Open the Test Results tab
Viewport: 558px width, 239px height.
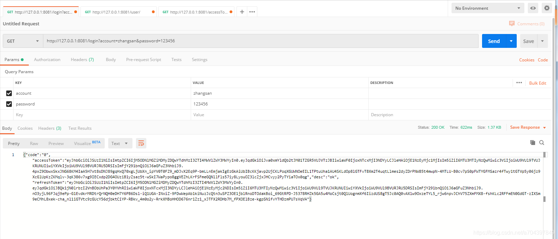(x=80, y=128)
